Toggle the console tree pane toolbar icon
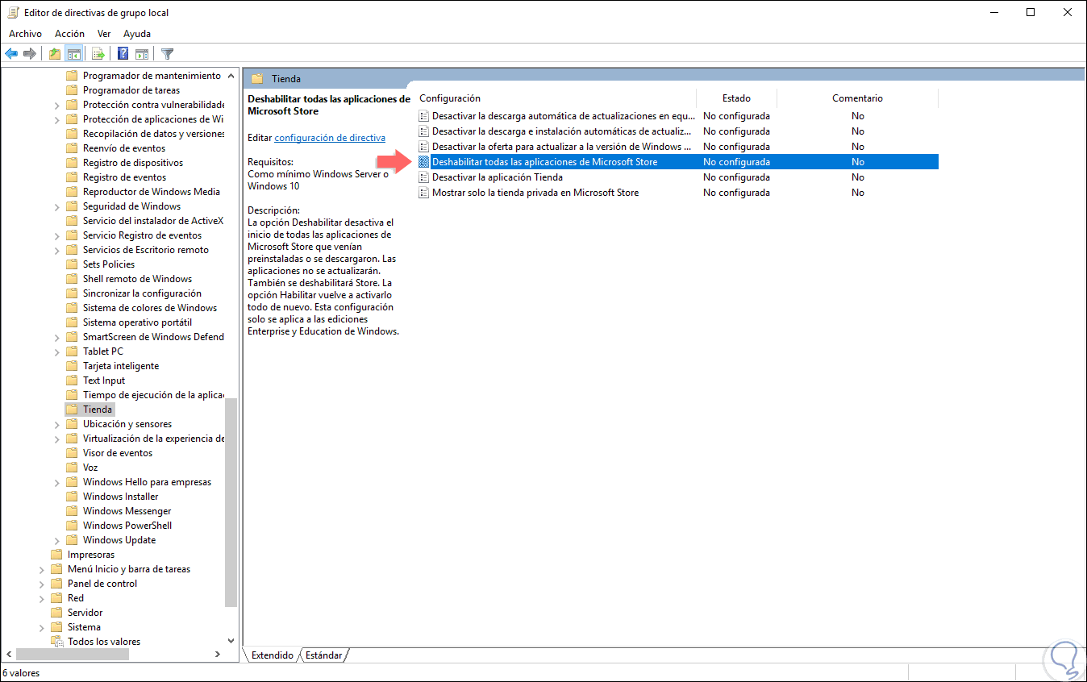 [x=74, y=54]
